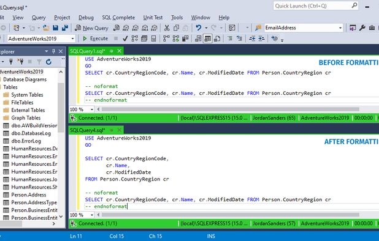Select the highlighted Results to Grid option

pos(207,39)
